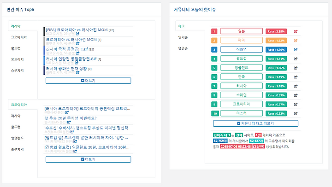Viewport: 332px width, 187px height.
Task: Open share icon for rank 1 일본 tag
Action: click(x=296, y=31)
